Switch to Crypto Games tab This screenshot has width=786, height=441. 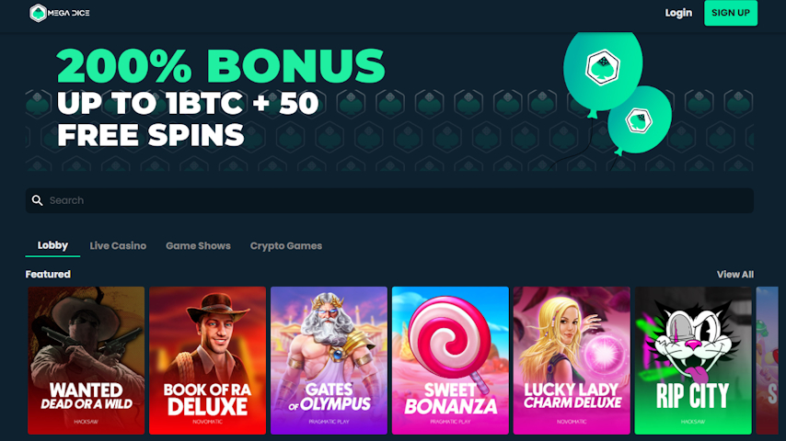(285, 246)
